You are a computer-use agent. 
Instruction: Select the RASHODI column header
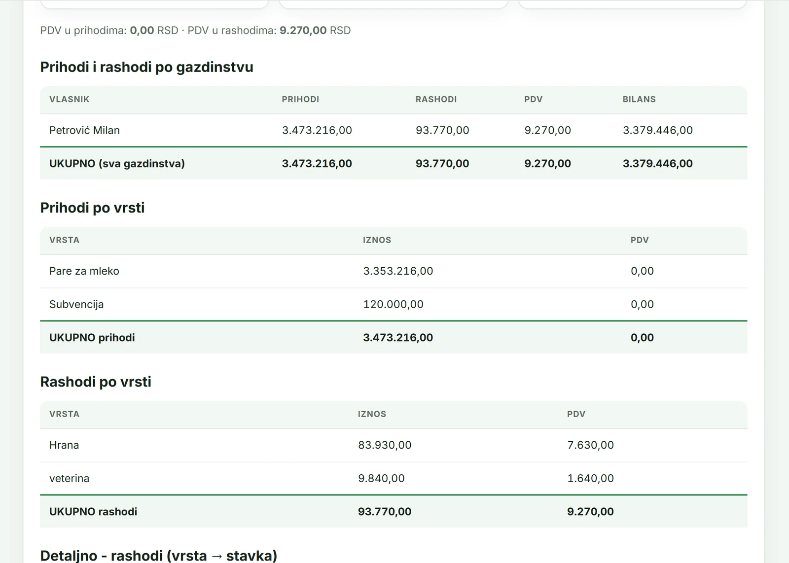(x=436, y=99)
